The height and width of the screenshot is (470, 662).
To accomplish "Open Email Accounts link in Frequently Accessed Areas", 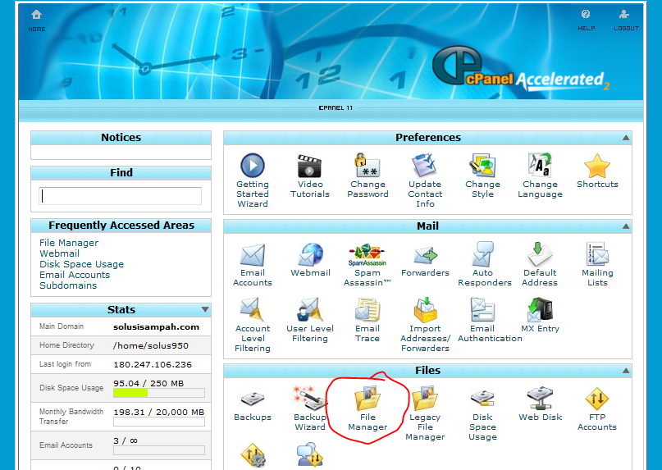I will (75, 275).
